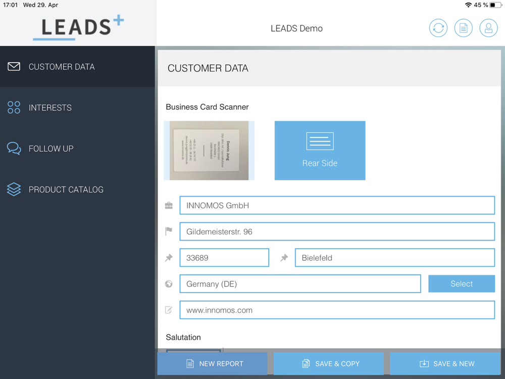Click the LEADS+ logo
The height and width of the screenshot is (379, 505).
tap(78, 27)
